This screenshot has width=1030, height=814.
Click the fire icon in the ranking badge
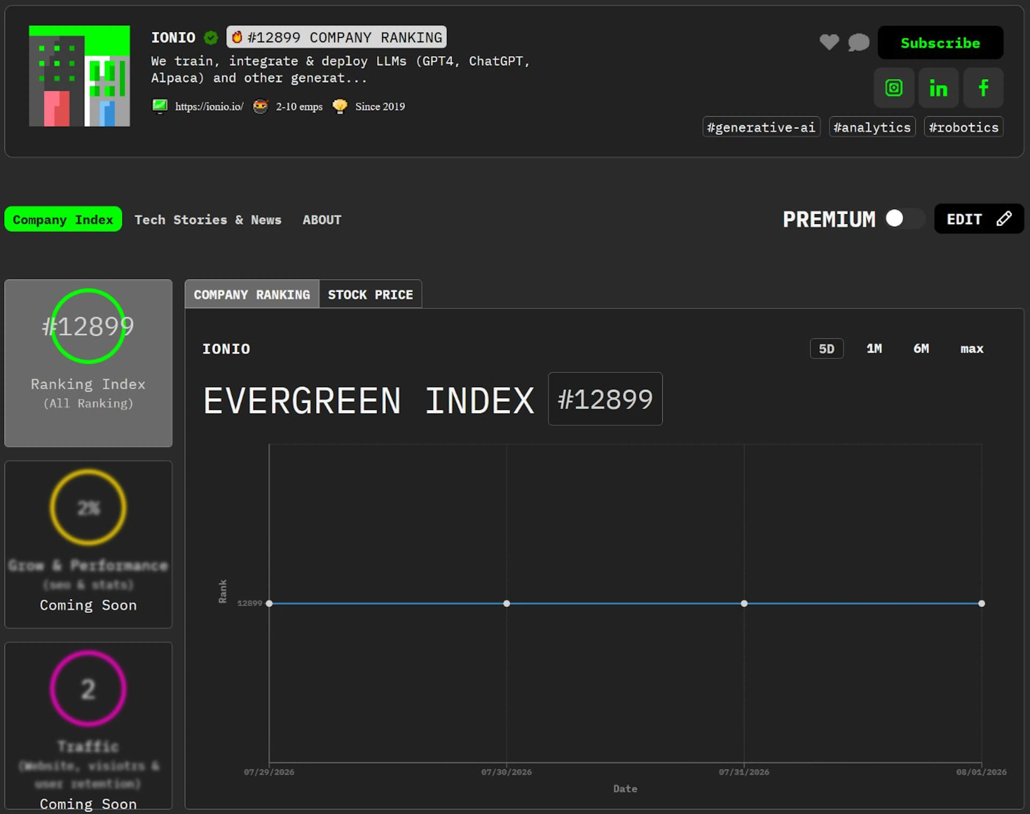point(237,37)
